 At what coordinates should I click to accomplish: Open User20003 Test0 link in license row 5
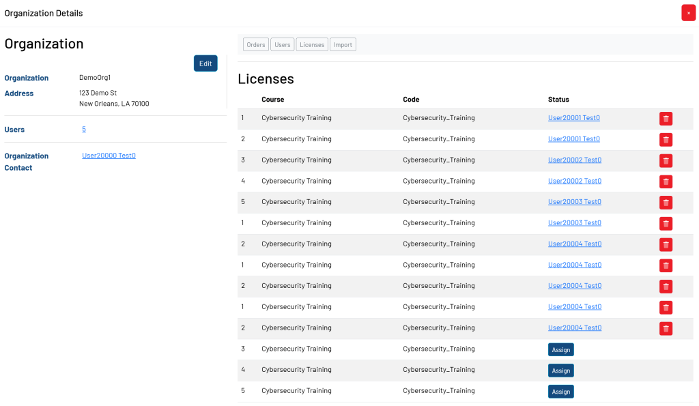coord(574,202)
